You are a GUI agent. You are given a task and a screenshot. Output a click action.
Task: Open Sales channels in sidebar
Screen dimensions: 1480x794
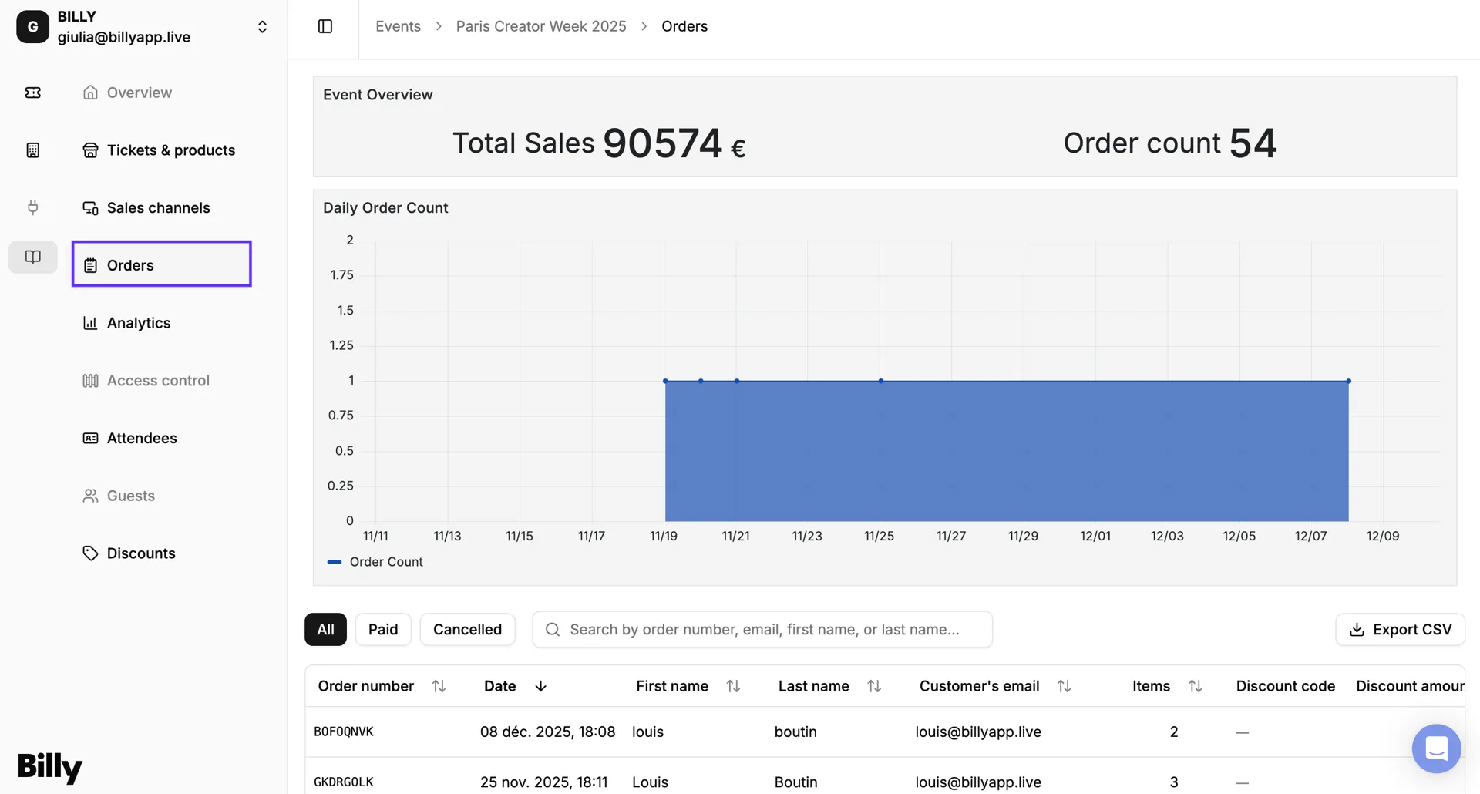point(159,208)
